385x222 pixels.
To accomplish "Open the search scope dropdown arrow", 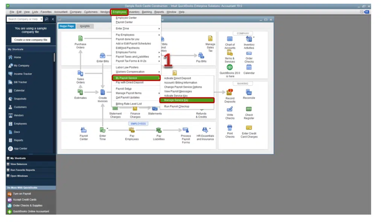I will 41,19.
